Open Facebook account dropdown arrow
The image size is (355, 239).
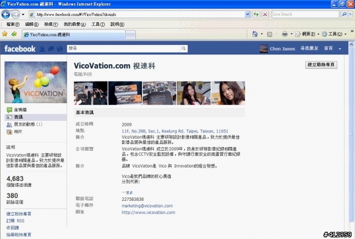pos(340,49)
